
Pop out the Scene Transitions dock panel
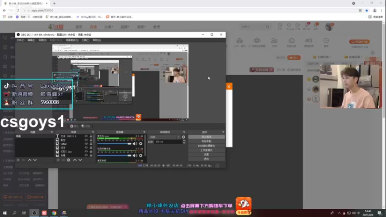click(x=184, y=132)
